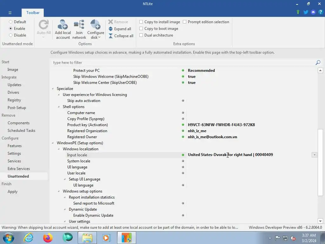This screenshot has height=244, width=325.
Task: Click muted volume tray icon
Action: coord(293,238)
